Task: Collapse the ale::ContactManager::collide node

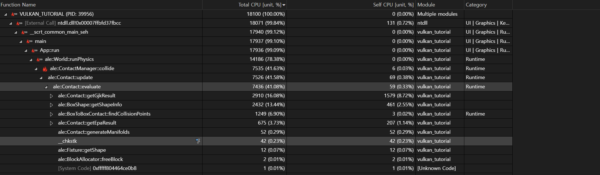Action: click(x=36, y=69)
